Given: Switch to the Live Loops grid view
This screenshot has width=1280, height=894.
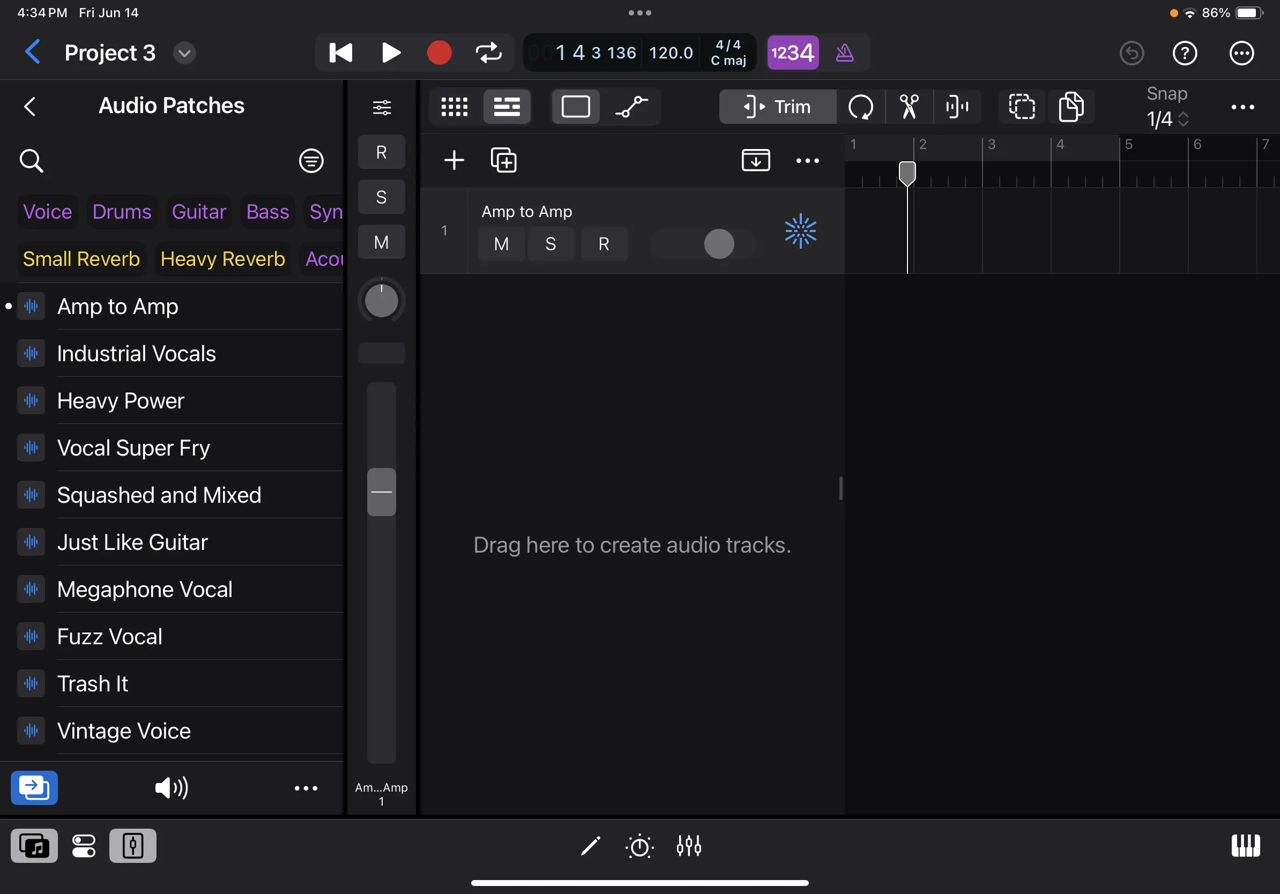Looking at the screenshot, I should [455, 107].
